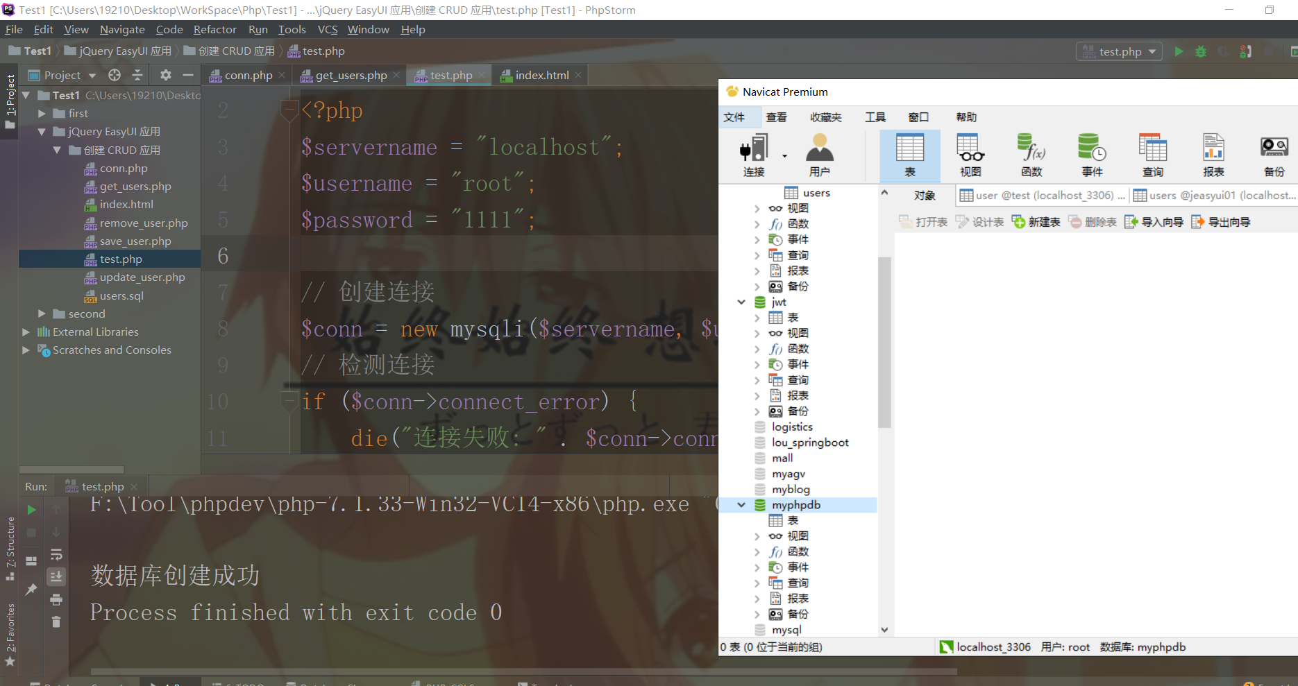Click 导出向导 (Export Wizard) in Navicat
This screenshot has height=686, width=1298.
point(1221,222)
